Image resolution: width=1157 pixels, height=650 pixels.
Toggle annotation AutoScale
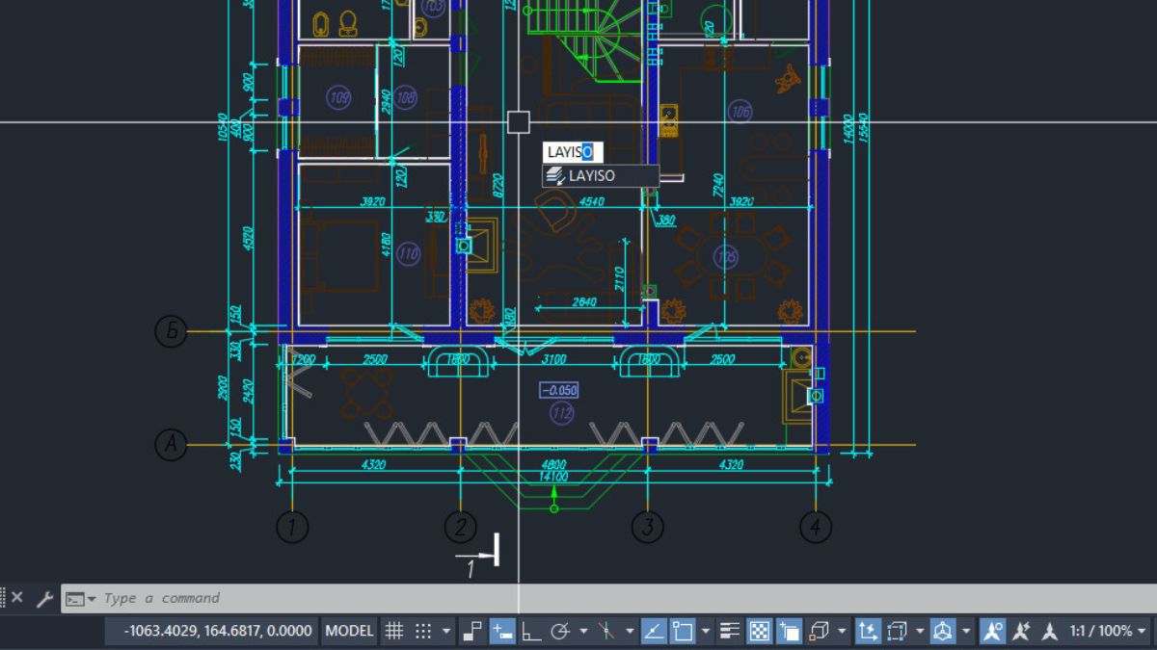[1022, 631]
